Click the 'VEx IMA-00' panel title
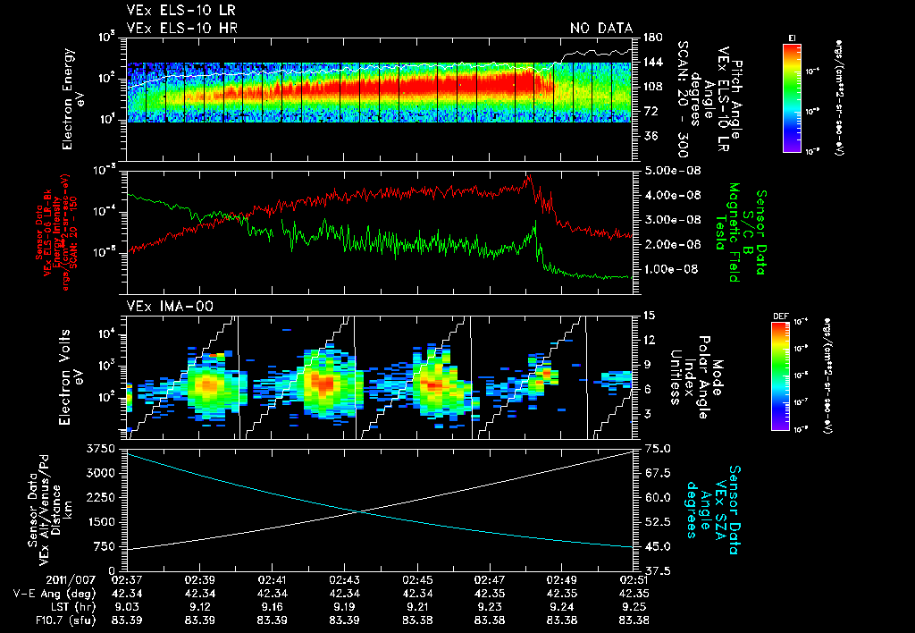Image resolution: width=915 pixels, height=633 pixels. pyautogui.click(x=170, y=306)
